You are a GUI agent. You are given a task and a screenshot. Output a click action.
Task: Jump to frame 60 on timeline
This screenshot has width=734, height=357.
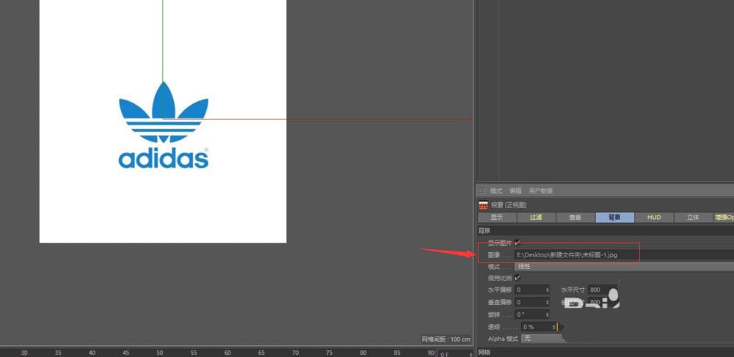pyautogui.click(x=228, y=353)
